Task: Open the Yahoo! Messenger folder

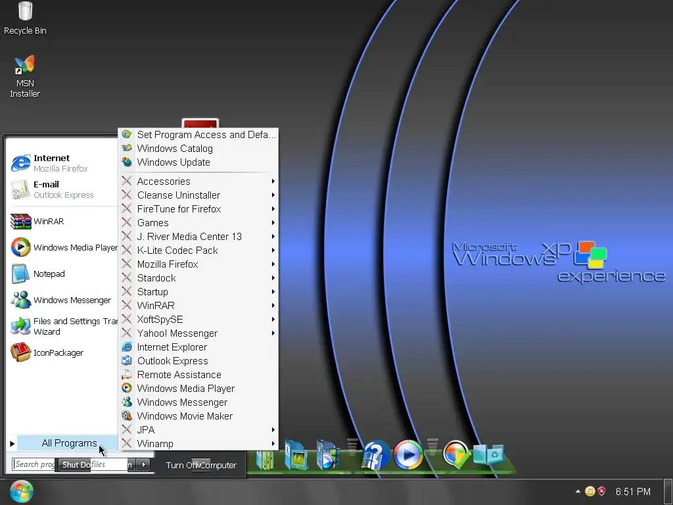Action: click(x=198, y=333)
